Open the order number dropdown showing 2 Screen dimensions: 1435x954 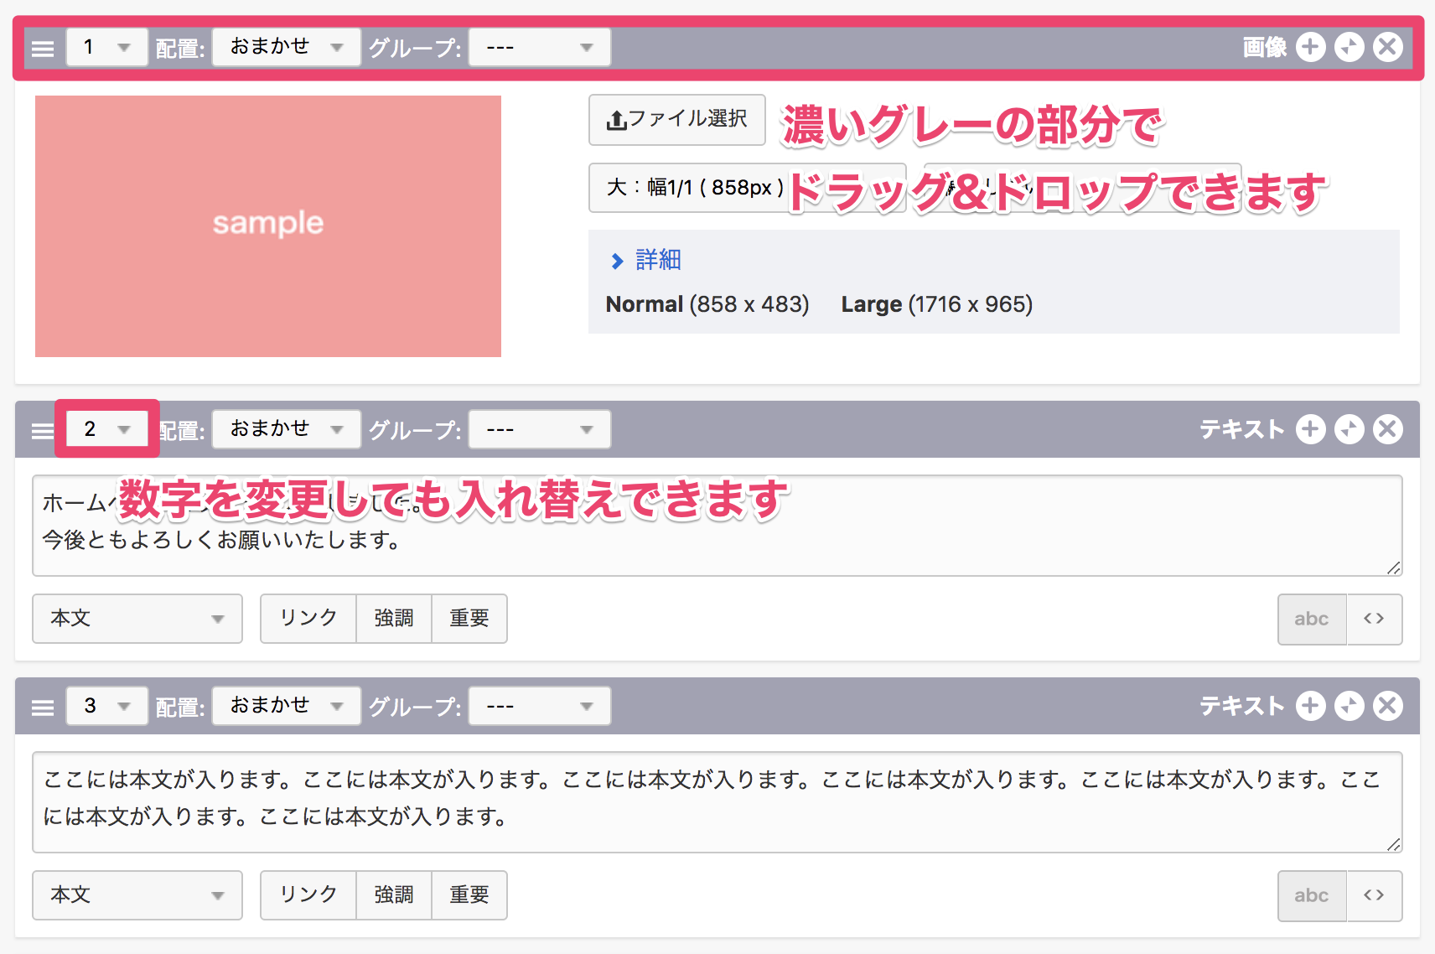pos(106,429)
